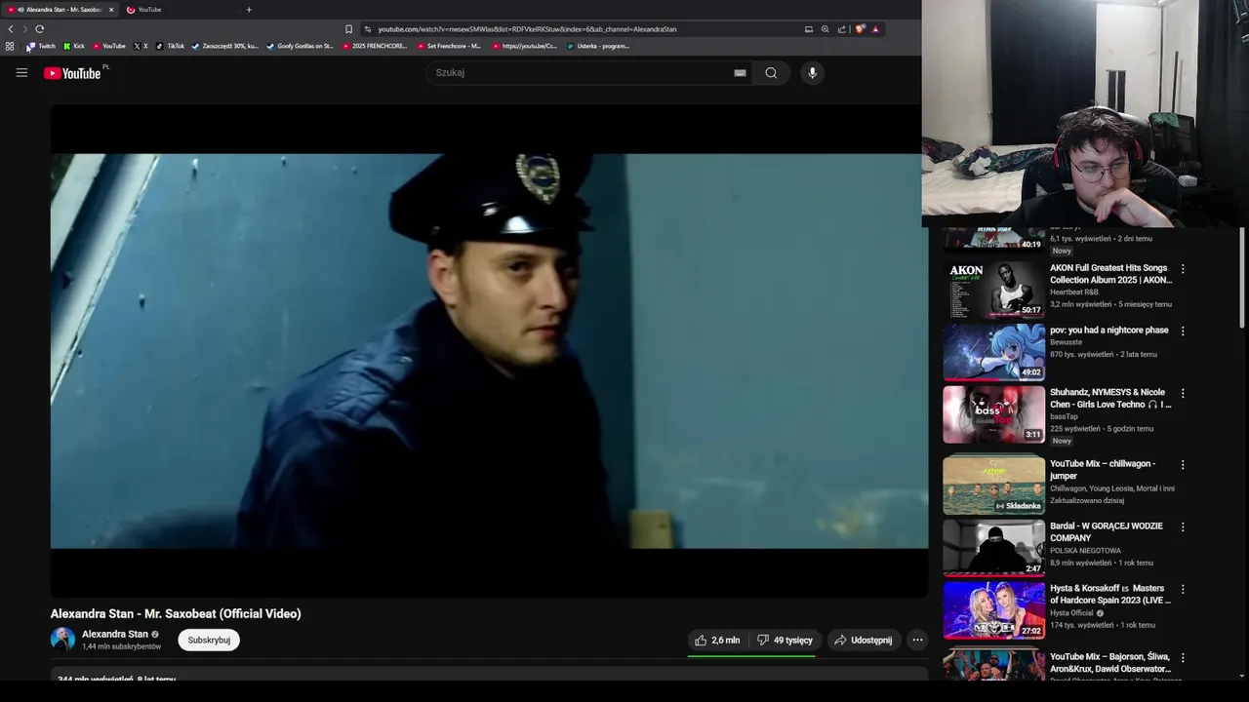Open options for Bajorson, Śliwa mix
1249x702 pixels.
point(1183,657)
